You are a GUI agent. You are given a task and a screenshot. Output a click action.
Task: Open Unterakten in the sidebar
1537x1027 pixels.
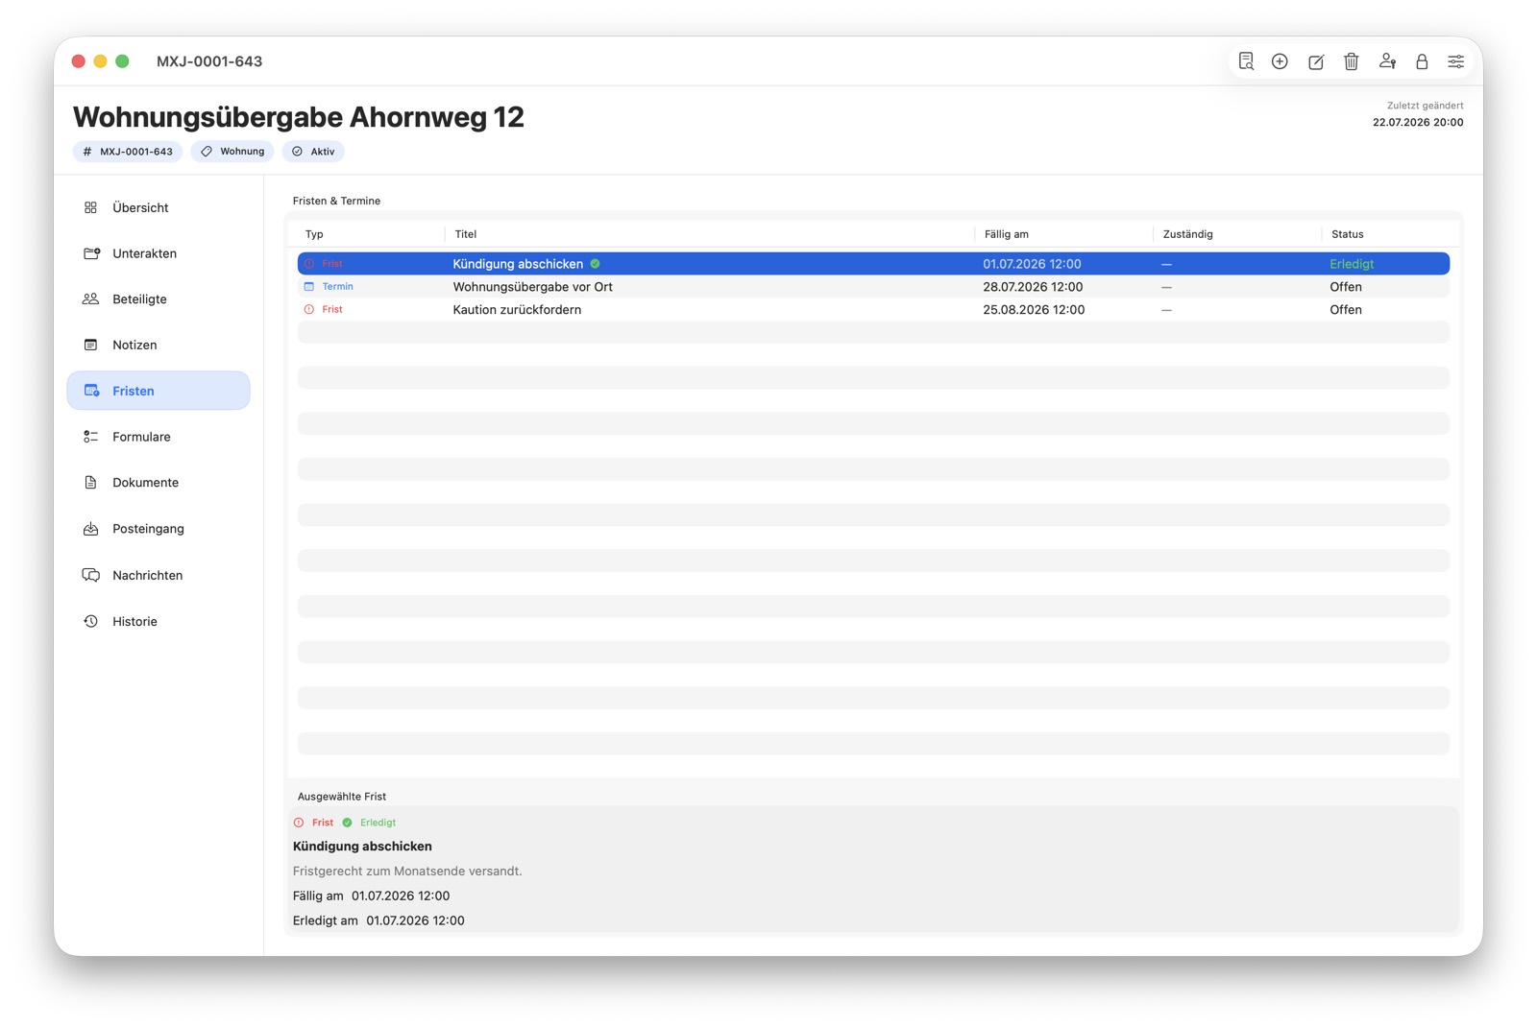[x=159, y=253]
